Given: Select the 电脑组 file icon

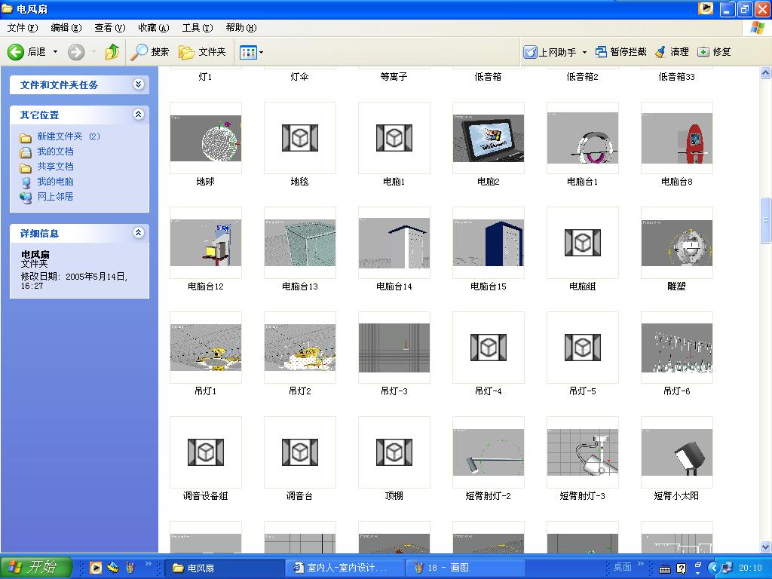Looking at the screenshot, I should [x=583, y=243].
